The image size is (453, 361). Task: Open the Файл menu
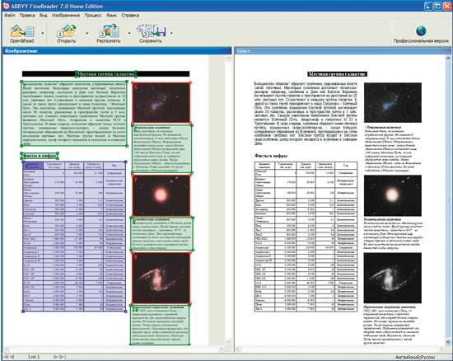(10, 16)
